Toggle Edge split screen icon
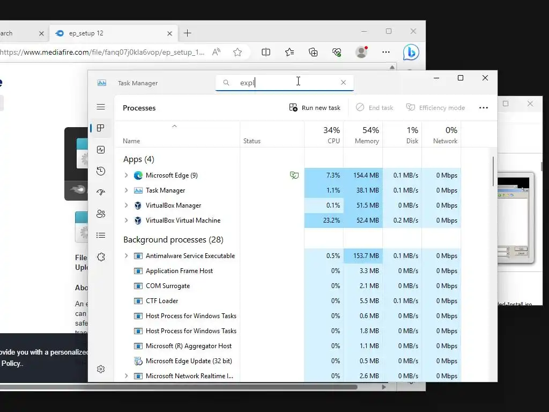549x412 pixels. (266, 52)
